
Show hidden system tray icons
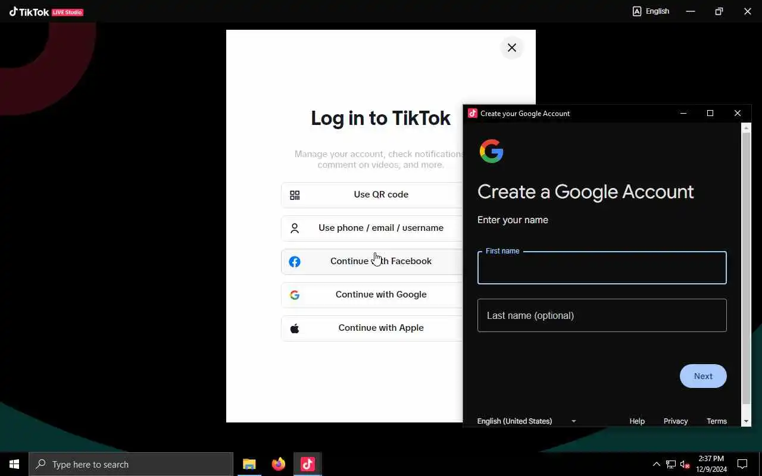656,464
